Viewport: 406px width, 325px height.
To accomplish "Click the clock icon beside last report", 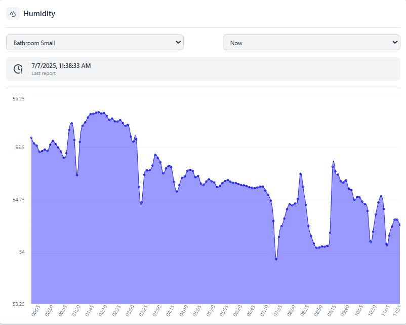I will coord(18,69).
